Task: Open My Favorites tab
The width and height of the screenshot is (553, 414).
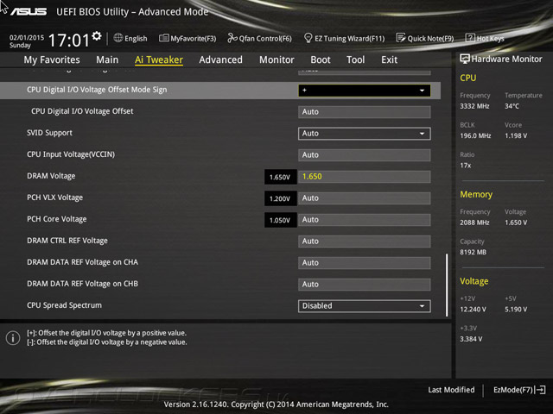Action: click(52, 60)
